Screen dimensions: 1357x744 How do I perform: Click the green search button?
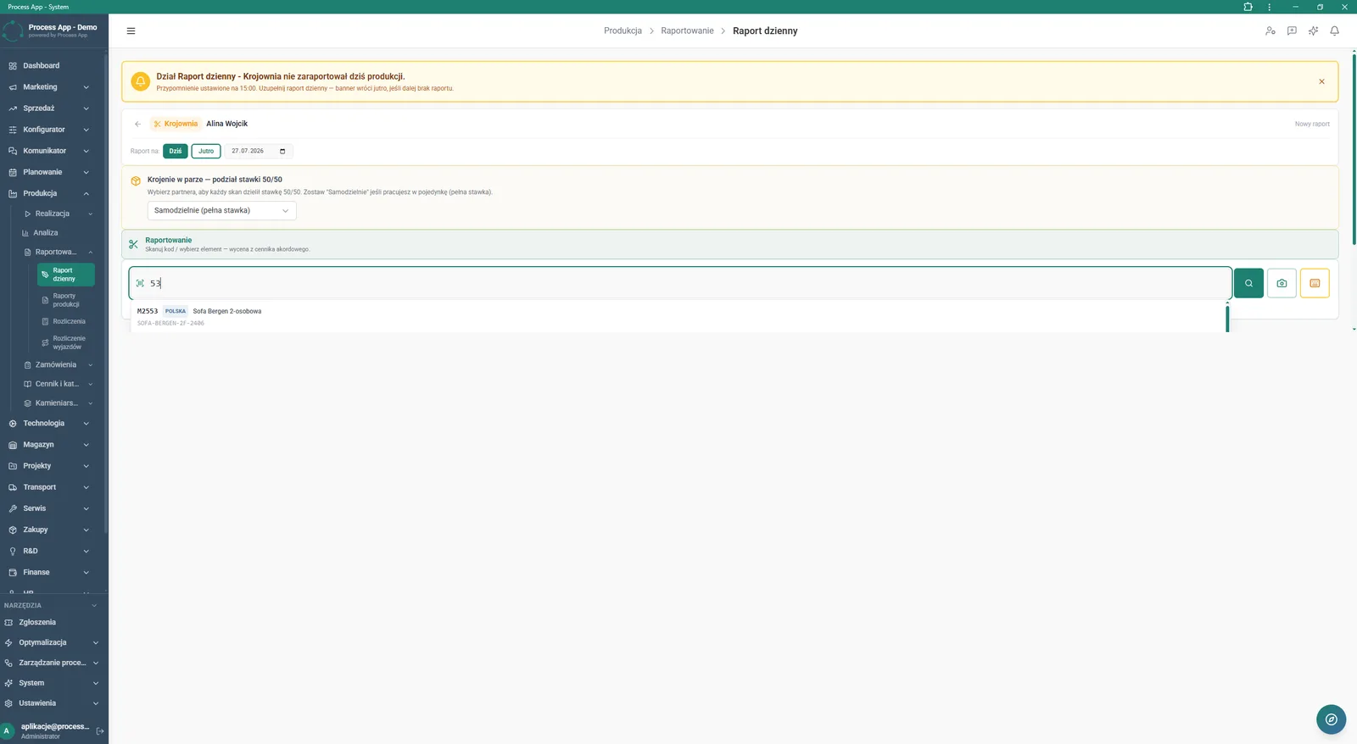point(1248,283)
